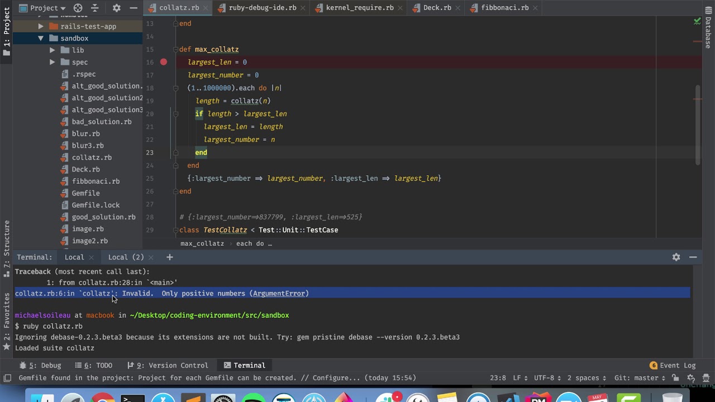Click the Terminal tool window button
715x402 pixels.
point(244,366)
